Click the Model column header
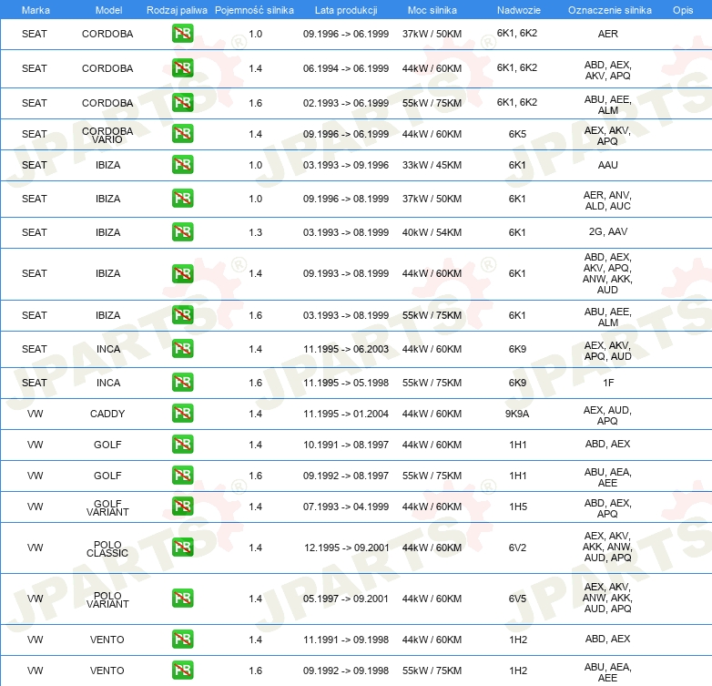 coord(108,10)
